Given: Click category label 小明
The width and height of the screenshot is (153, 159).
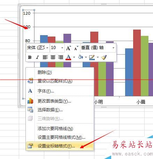Looking at the screenshot, I should coord(98,102).
